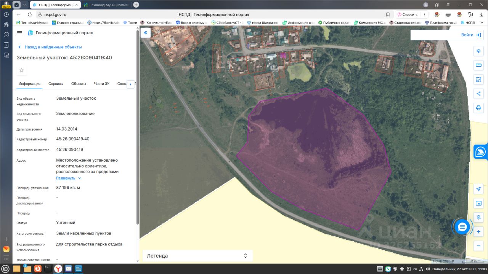The image size is (488, 274).
Task: Open the chat support bubble
Action: tap(462, 227)
